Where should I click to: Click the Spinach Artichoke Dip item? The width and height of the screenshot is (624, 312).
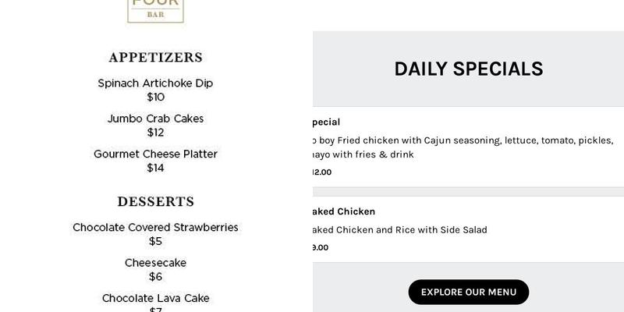click(x=155, y=83)
